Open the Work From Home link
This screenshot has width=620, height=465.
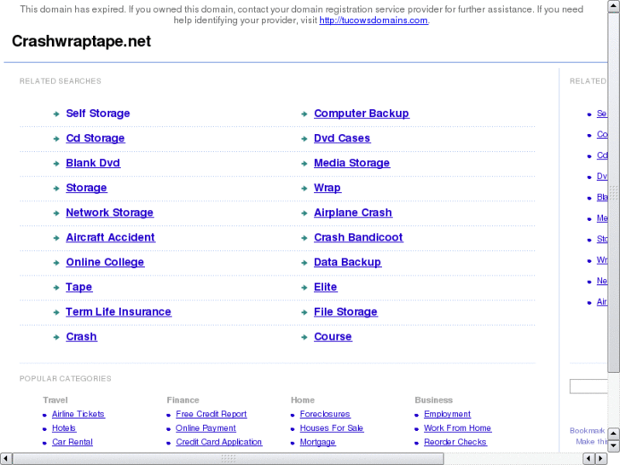pos(457,428)
